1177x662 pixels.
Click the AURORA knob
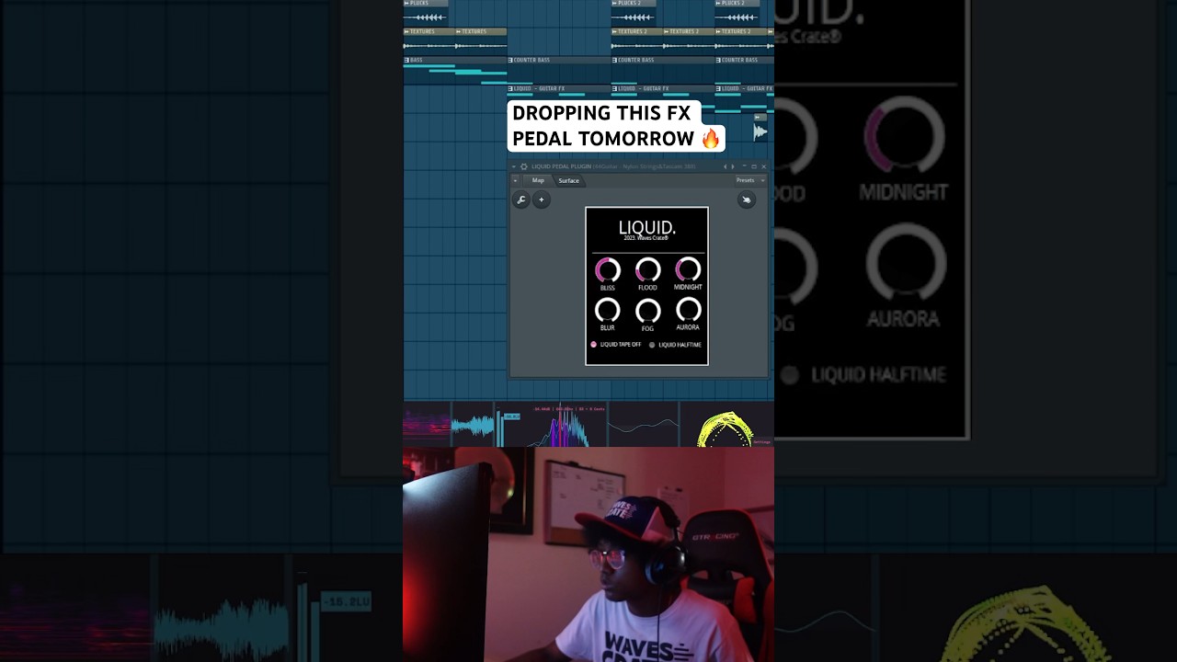[688, 310]
